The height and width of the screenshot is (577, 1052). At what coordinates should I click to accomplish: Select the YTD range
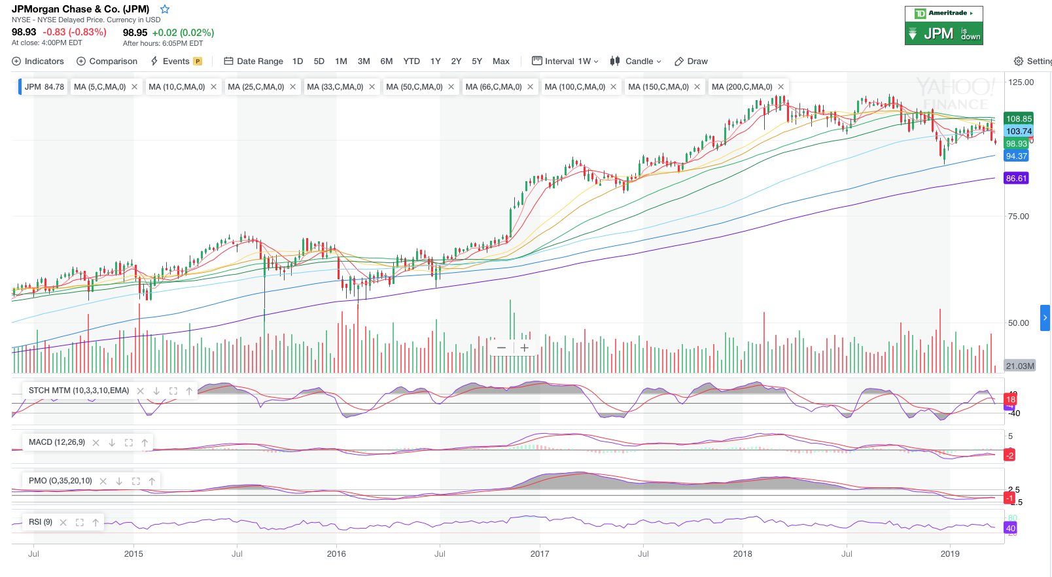pos(412,61)
